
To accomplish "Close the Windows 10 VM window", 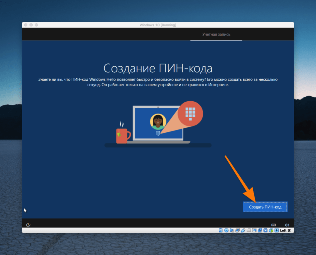I will pyautogui.click(x=26, y=25).
